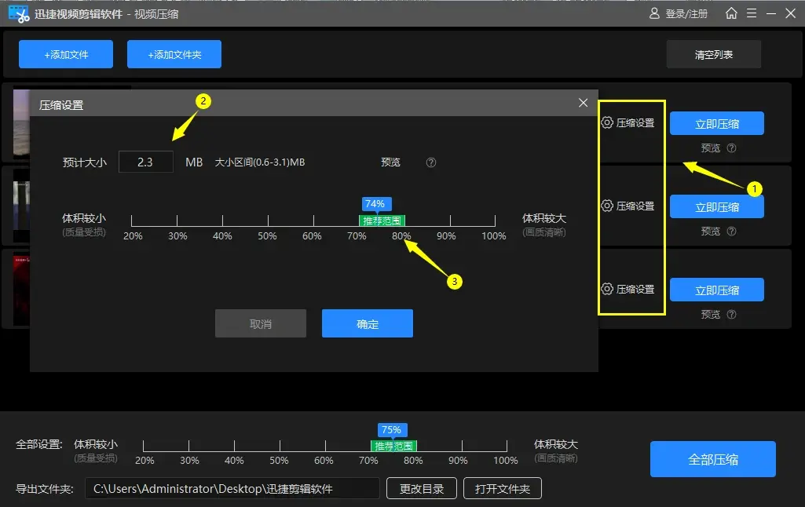This screenshot has width=805, height=507.
Task: Click the +添加文件夹 button
Action: tap(174, 55)
